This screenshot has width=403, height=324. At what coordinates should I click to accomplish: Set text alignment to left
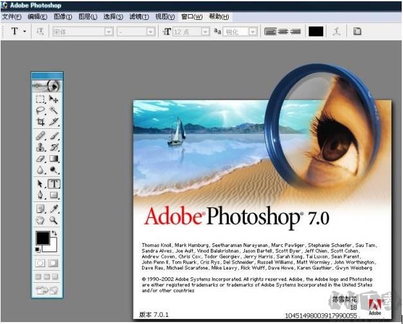coord(270,31)
